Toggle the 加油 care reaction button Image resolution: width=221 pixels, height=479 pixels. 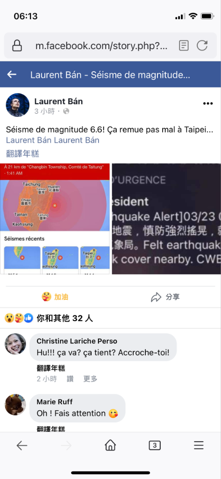[55, 297]
